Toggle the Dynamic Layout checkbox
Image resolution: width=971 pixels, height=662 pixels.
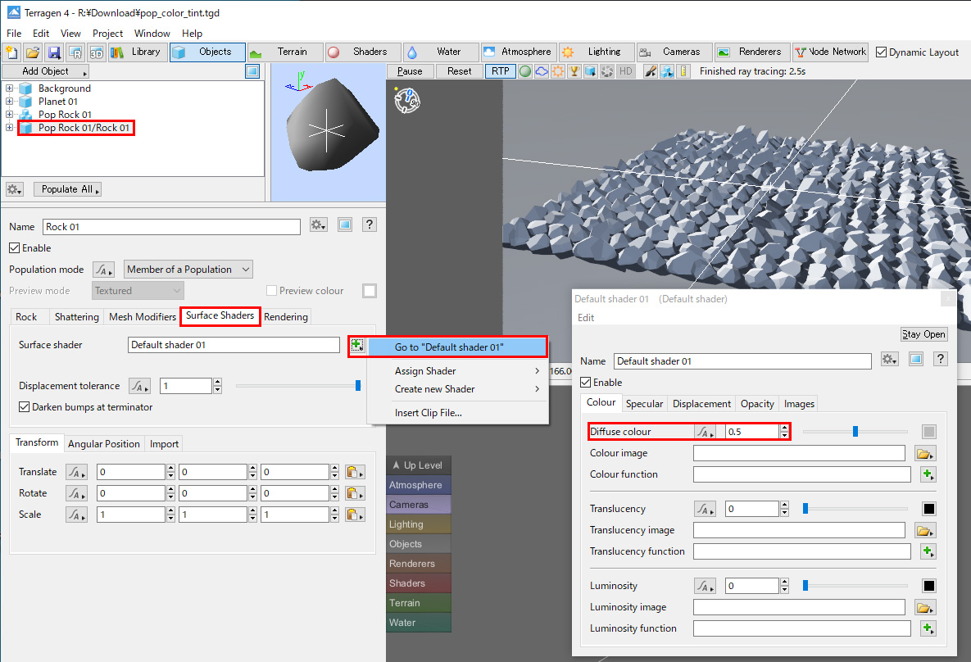pyautogui.click(x=882, y=52)
